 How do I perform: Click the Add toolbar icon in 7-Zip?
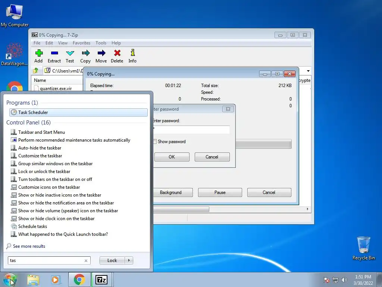(38, 56)
